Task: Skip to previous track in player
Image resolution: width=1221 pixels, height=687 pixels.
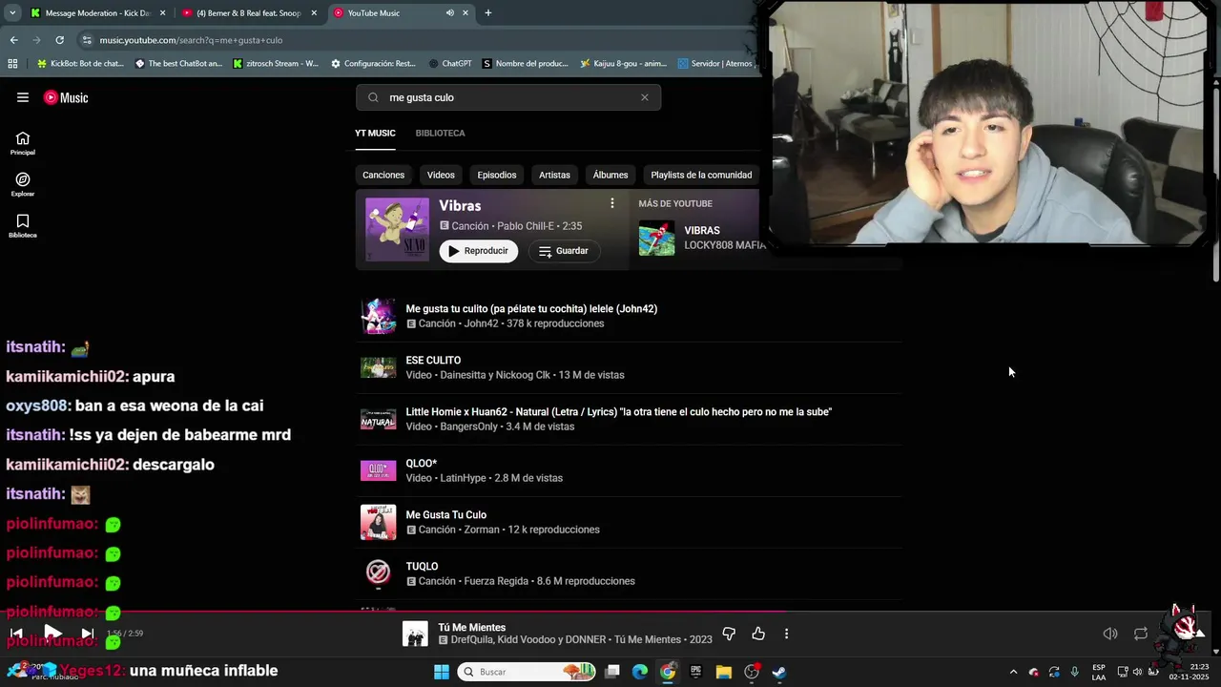Action: point(16,633)
